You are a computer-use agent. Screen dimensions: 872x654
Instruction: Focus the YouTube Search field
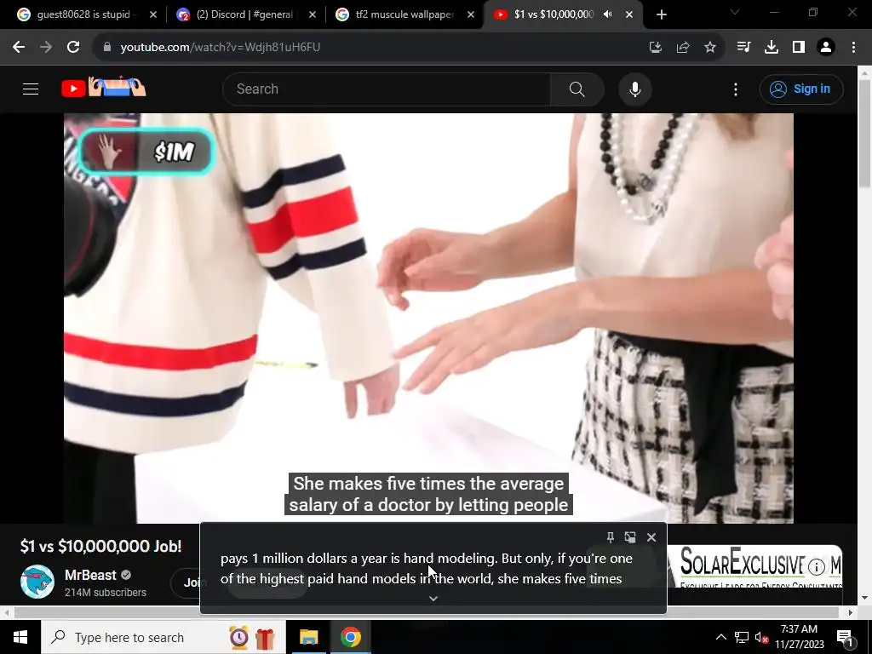click(x=387, y=89)
